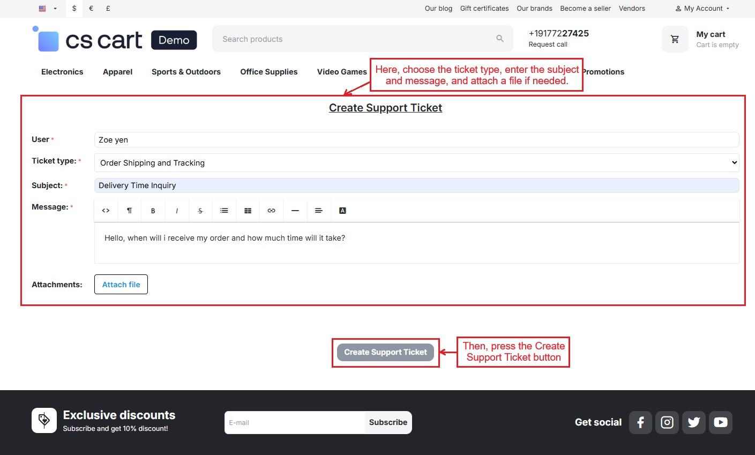The width and height of the screenshot is (755, 455).
Task: Expand the language flag selector
Action: [x=48, y=9]
